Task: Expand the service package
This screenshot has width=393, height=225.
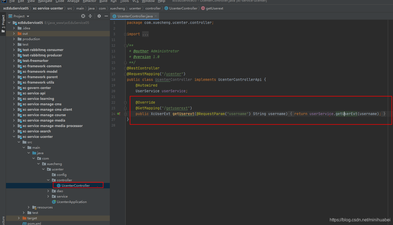Action: [x=48, y=197]
